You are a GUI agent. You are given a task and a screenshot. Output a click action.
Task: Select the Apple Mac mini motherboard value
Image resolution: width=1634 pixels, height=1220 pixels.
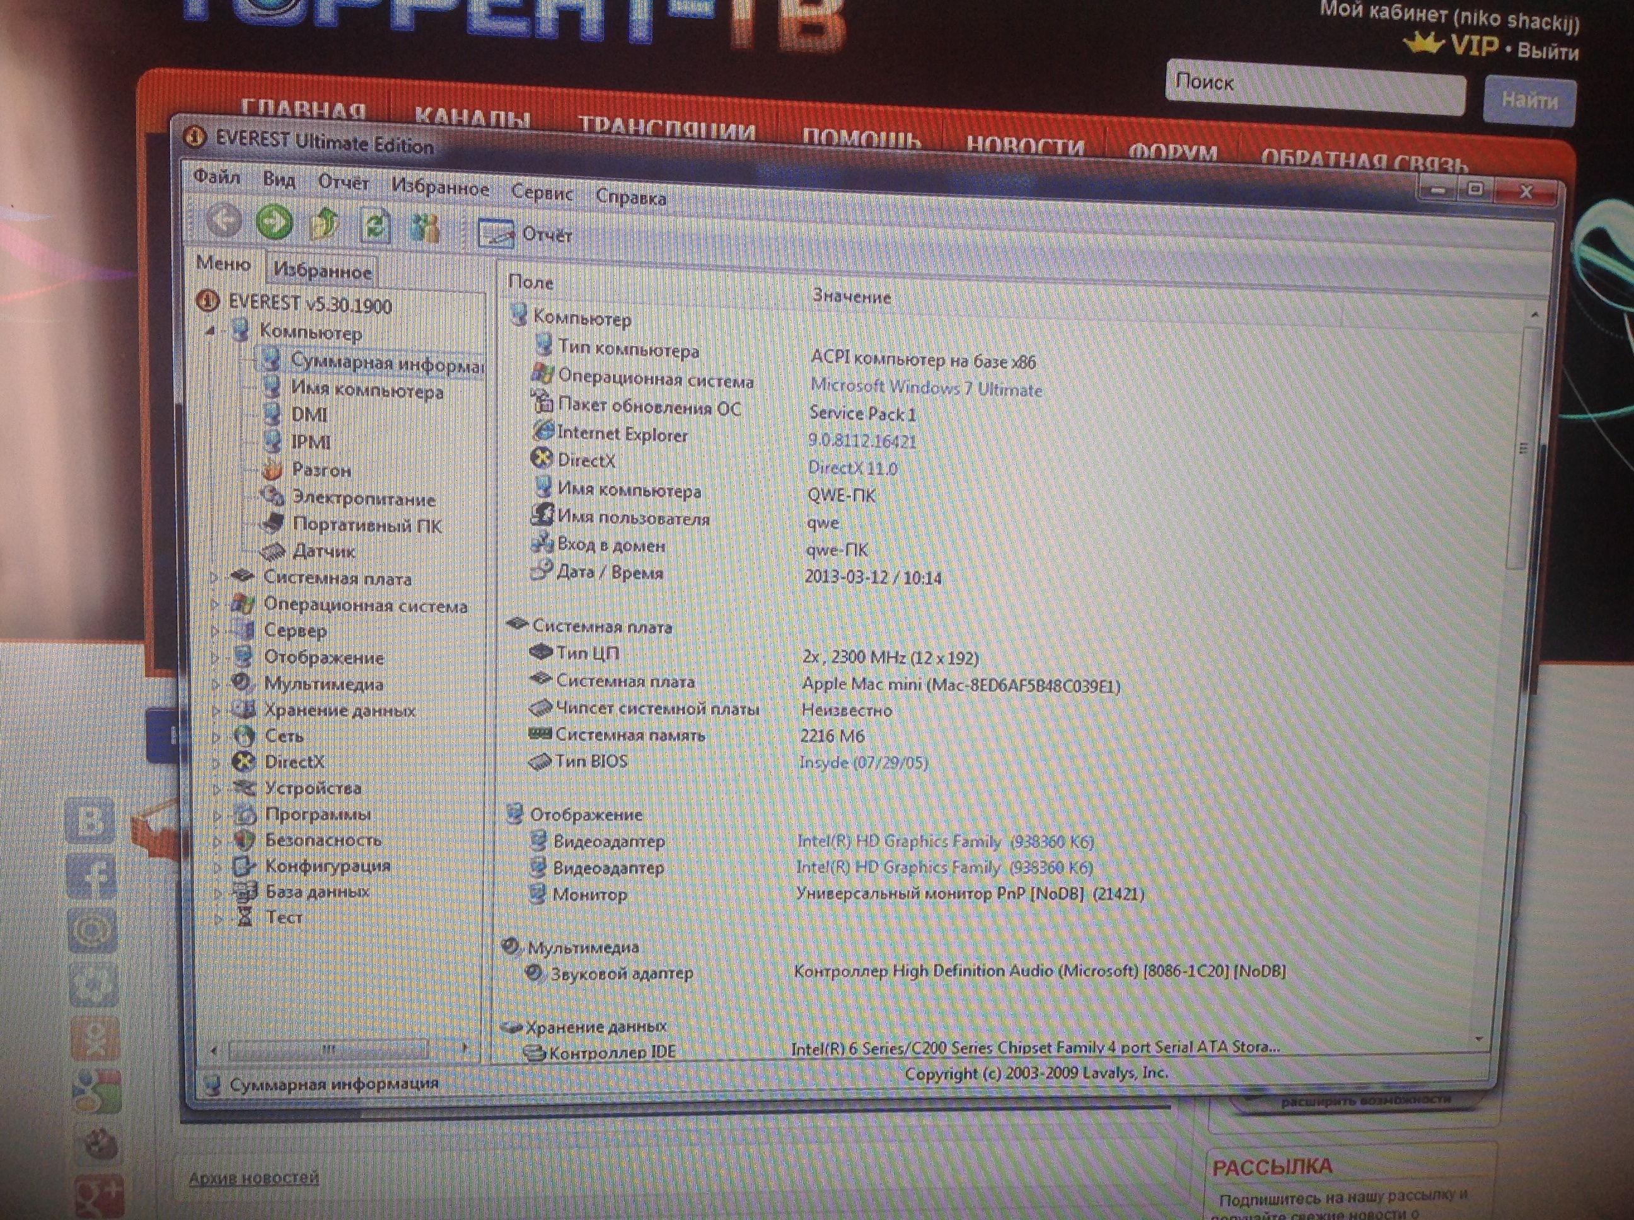point(961,684)
